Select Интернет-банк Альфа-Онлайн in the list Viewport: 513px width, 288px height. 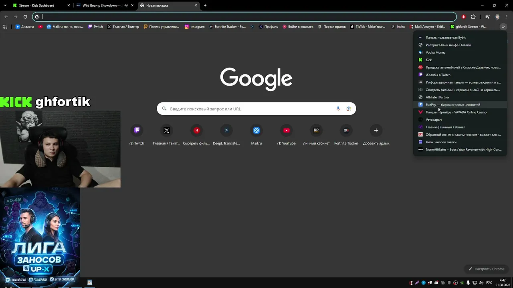coord(460,45)
